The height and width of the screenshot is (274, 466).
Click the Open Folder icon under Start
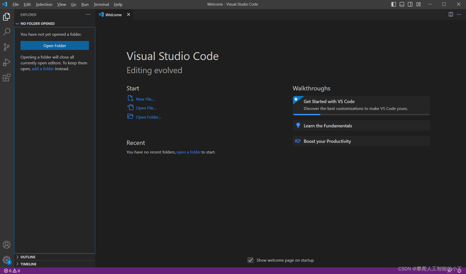[130, 116]
